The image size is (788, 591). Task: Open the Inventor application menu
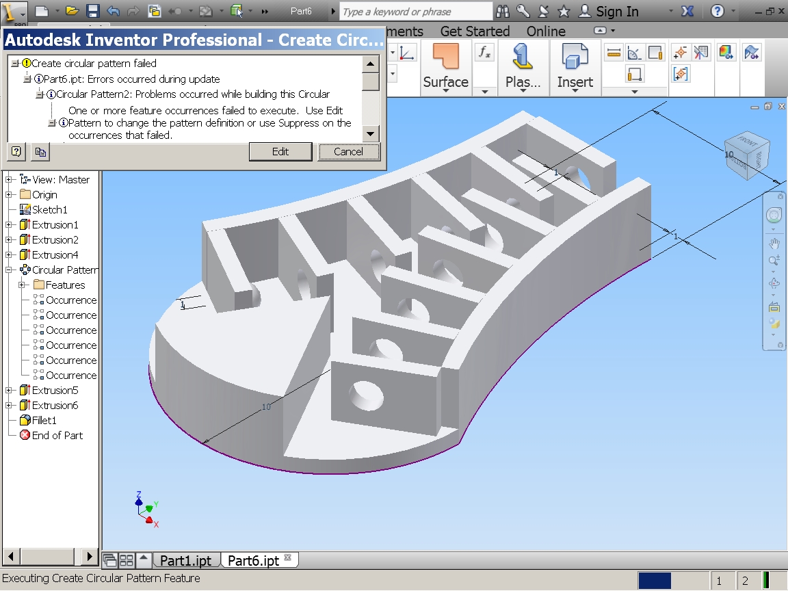[14, 12]
